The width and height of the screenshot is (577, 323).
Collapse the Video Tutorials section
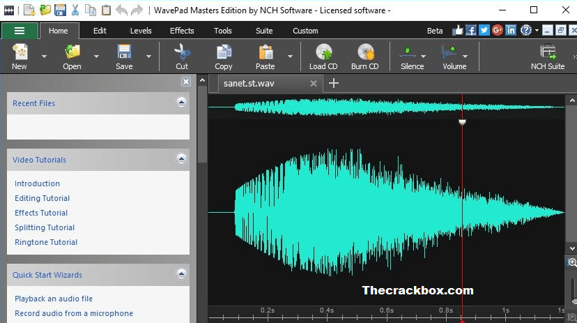pos(181,159)
